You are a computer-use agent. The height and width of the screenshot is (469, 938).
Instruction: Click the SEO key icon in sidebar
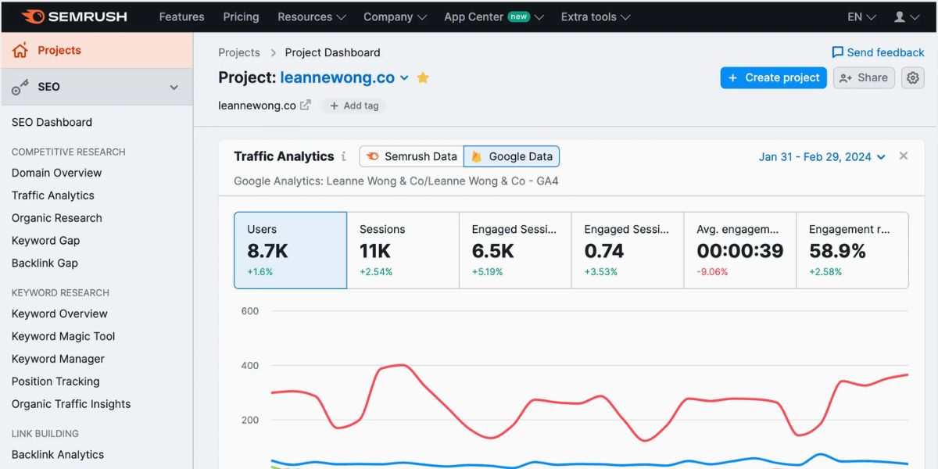(20, 88)
